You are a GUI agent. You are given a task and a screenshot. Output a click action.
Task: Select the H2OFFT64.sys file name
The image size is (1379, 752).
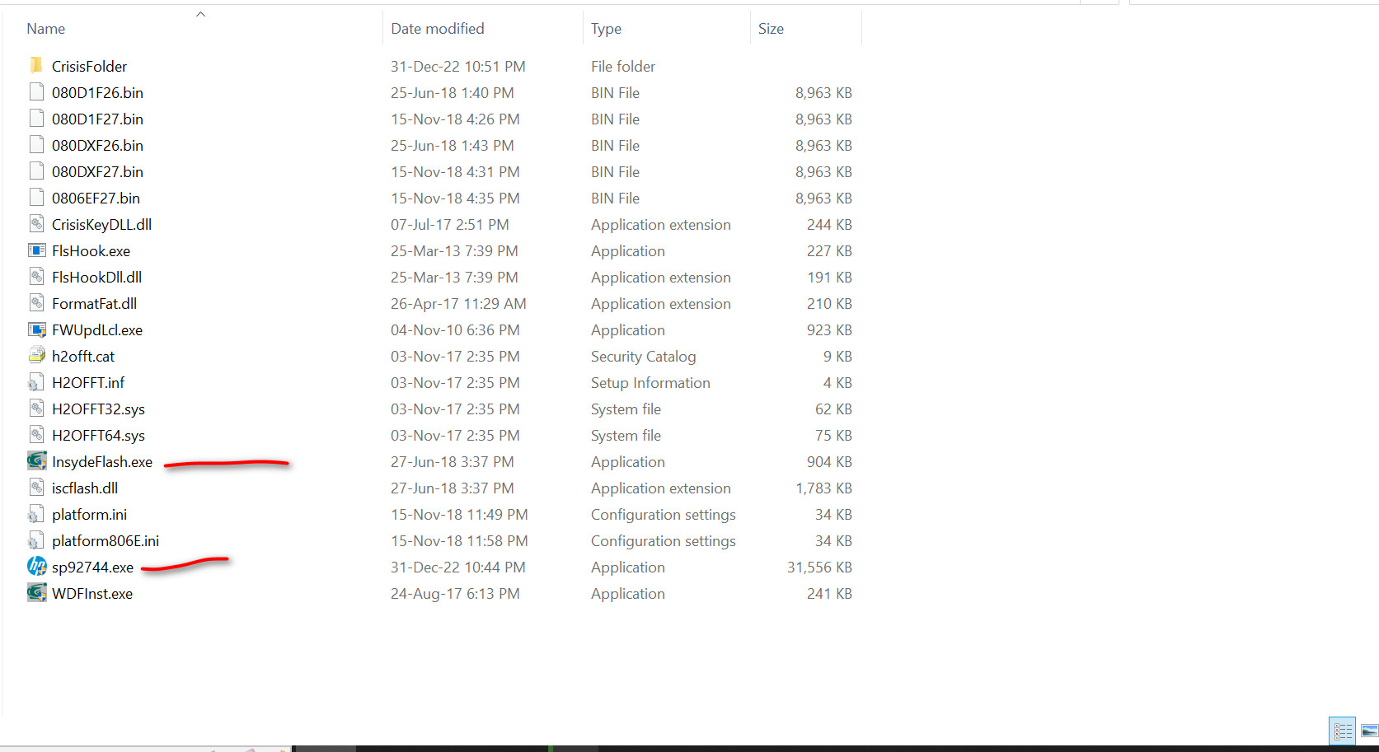pos(98,436)
